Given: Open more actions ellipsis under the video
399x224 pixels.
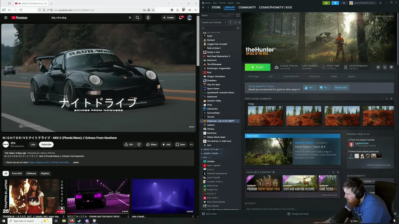Looking at the screenshot, I should [191, 144].
